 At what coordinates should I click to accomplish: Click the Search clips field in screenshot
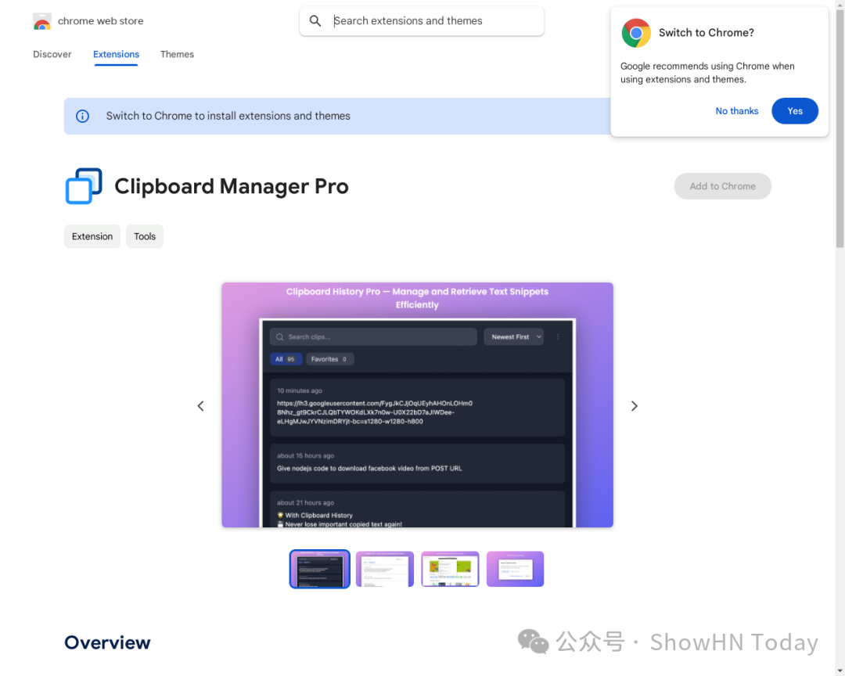[373, 337]
